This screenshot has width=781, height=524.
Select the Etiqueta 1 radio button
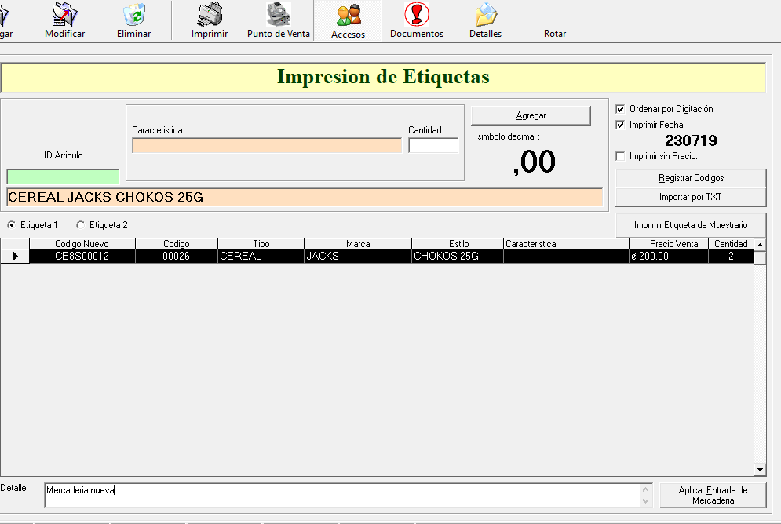[12, 225]
